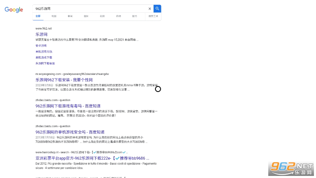316x178 pixels.
Task: Switch to the 新闻 tab
Action: (70, 16)
